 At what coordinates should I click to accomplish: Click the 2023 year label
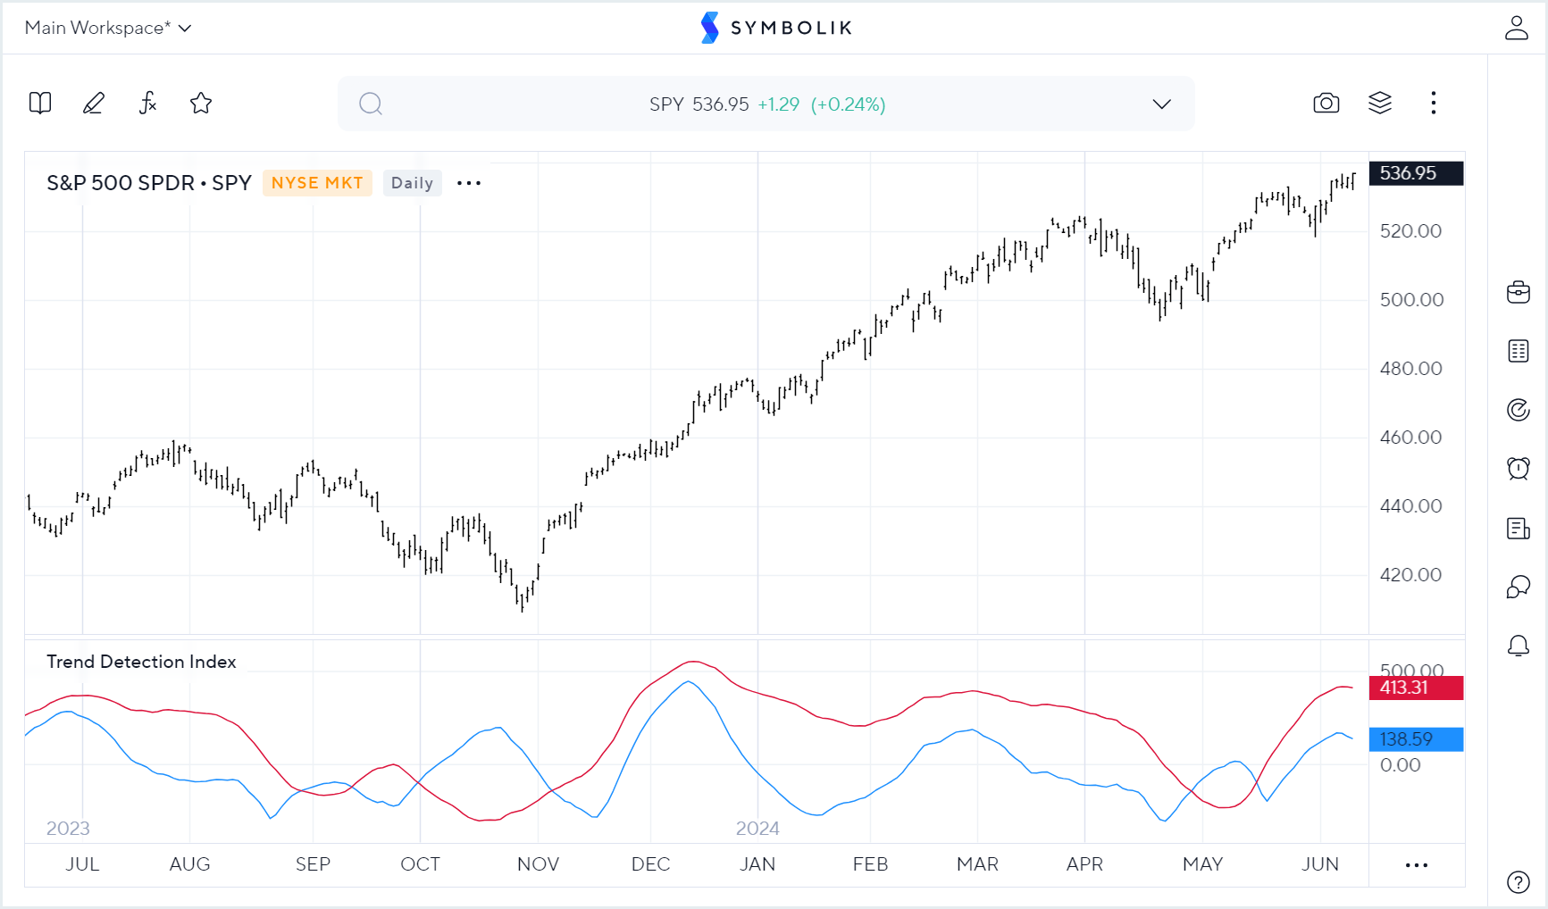click(68, 829)
